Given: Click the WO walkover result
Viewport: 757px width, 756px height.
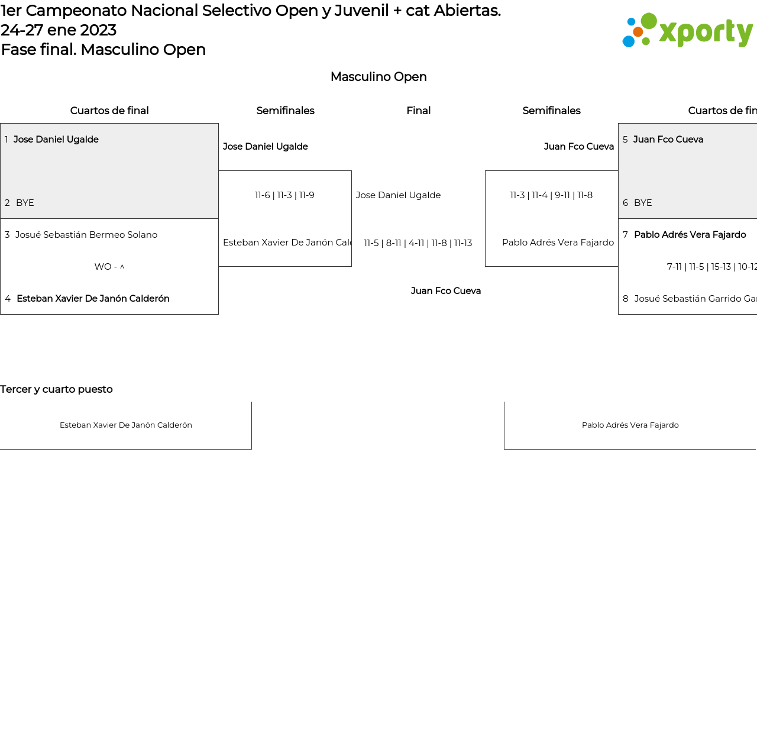Looking at the screenshot, I should pyautogui.click(x=109, y=267).
